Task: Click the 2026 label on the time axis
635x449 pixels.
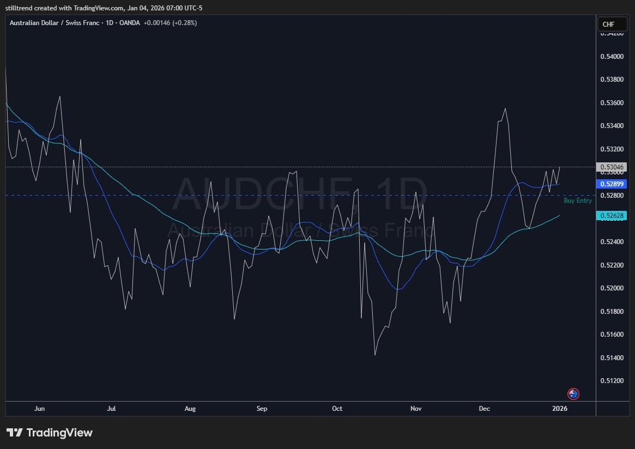Action: [x=560, y=409]
